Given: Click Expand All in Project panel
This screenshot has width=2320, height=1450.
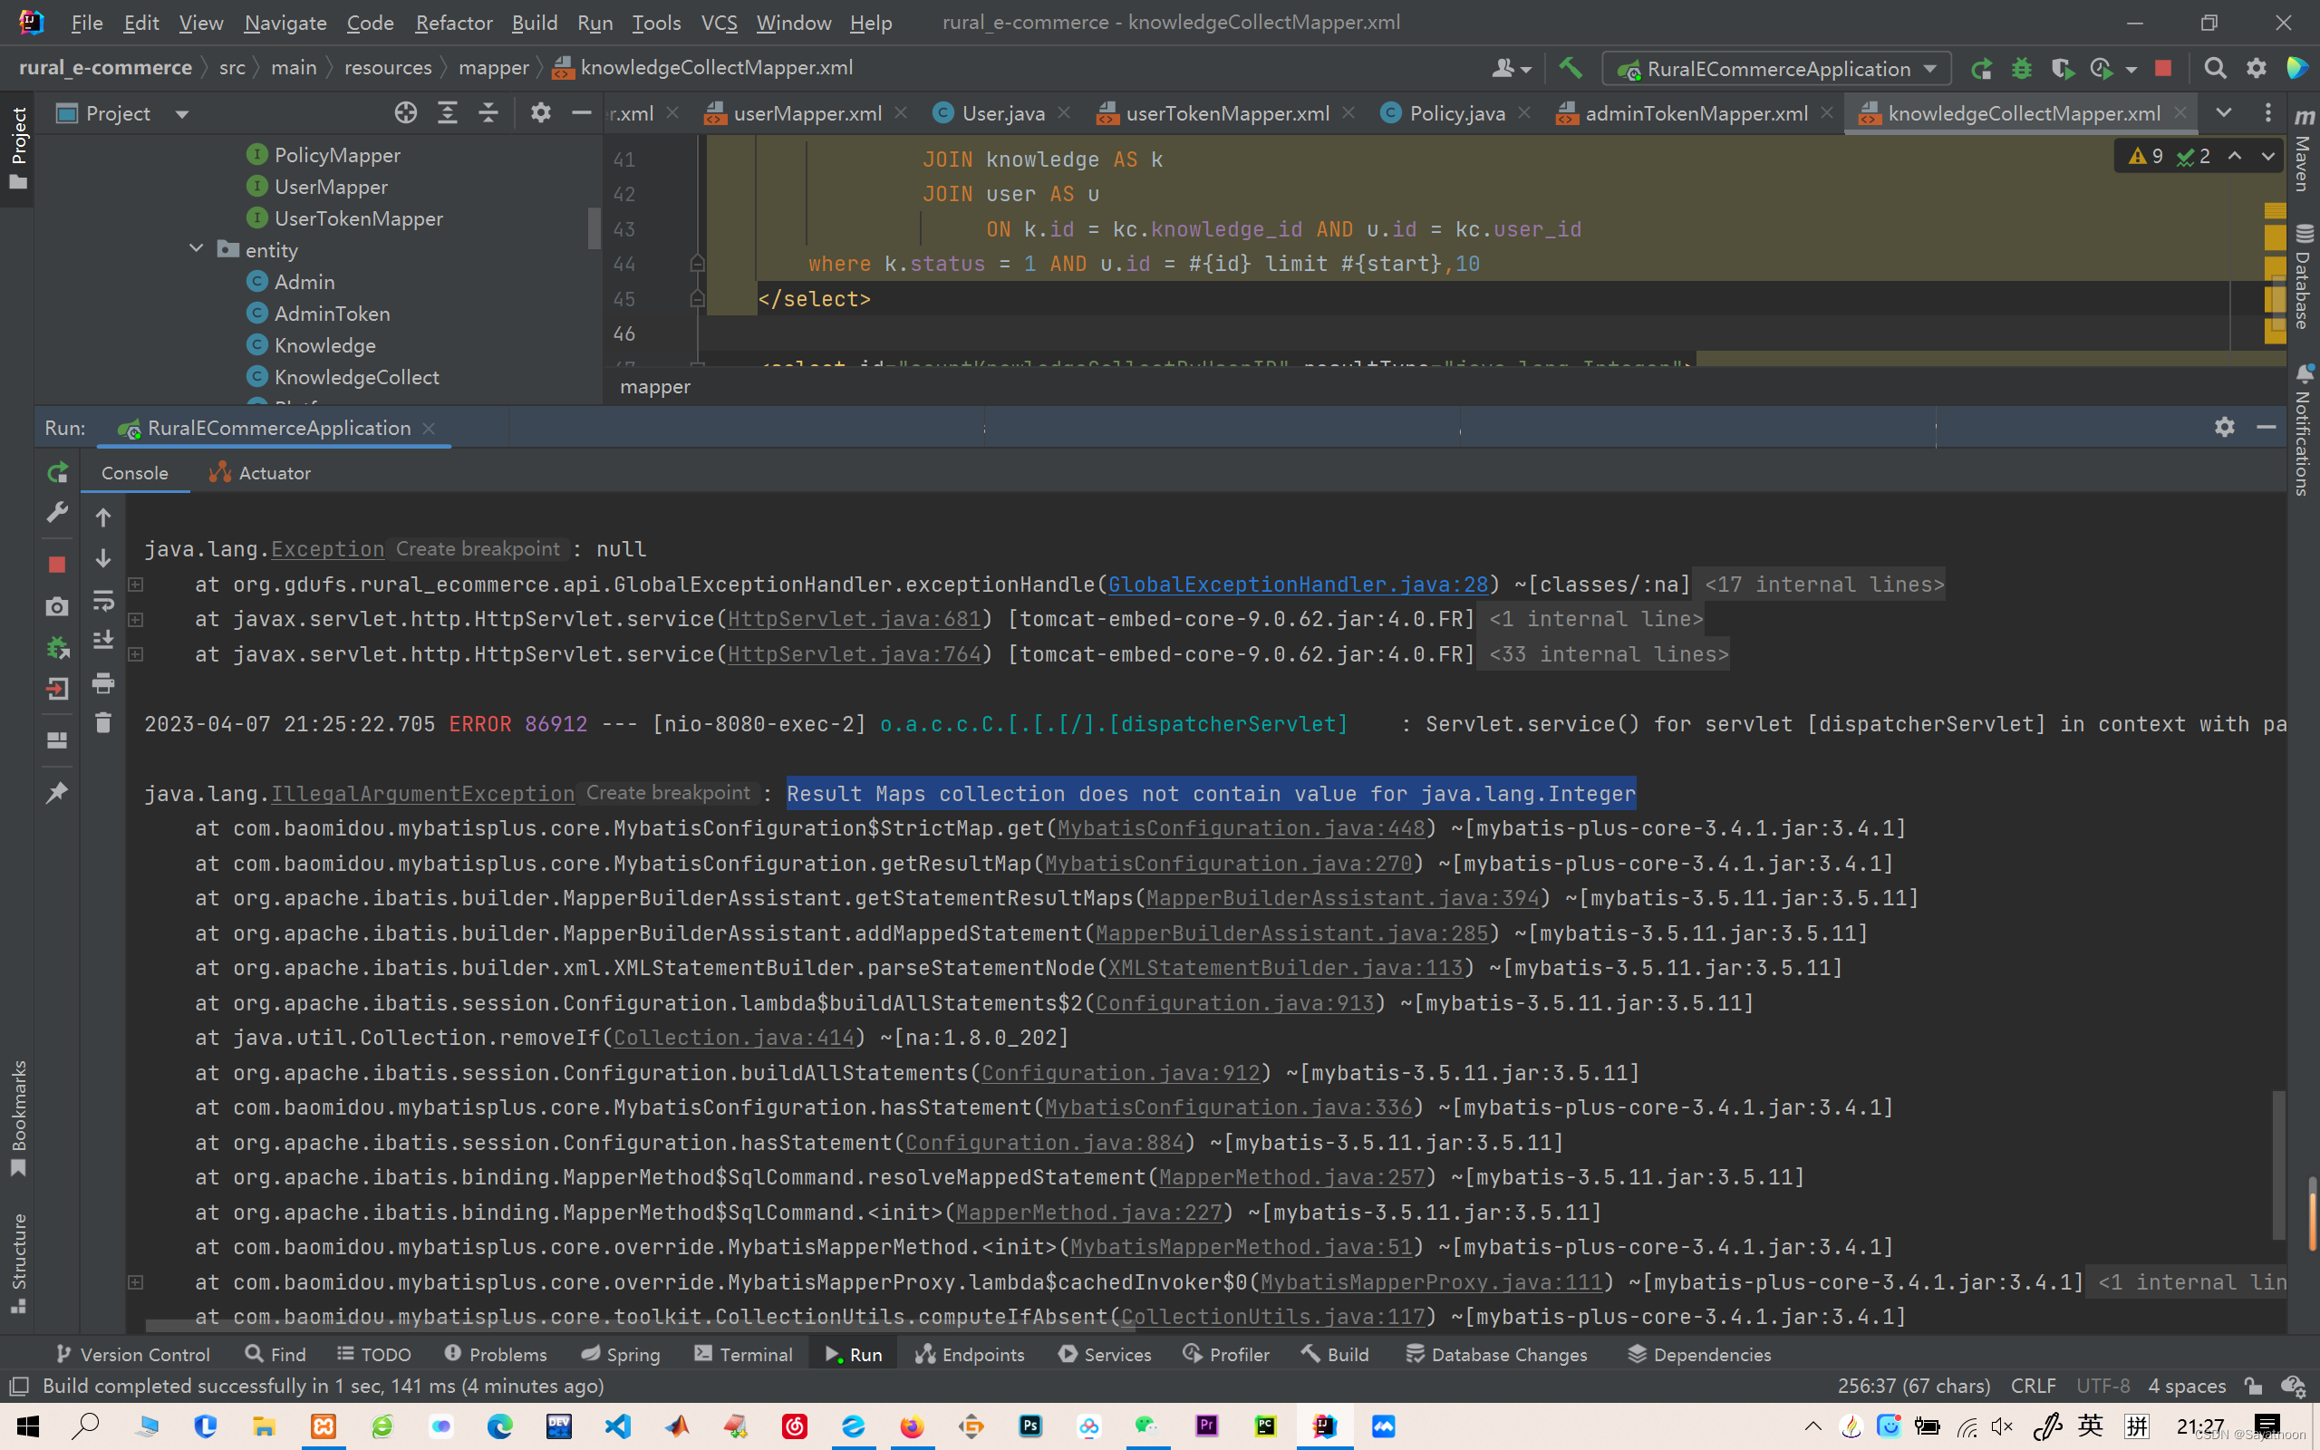Looking at the screenshot, I should click(448, 113).
